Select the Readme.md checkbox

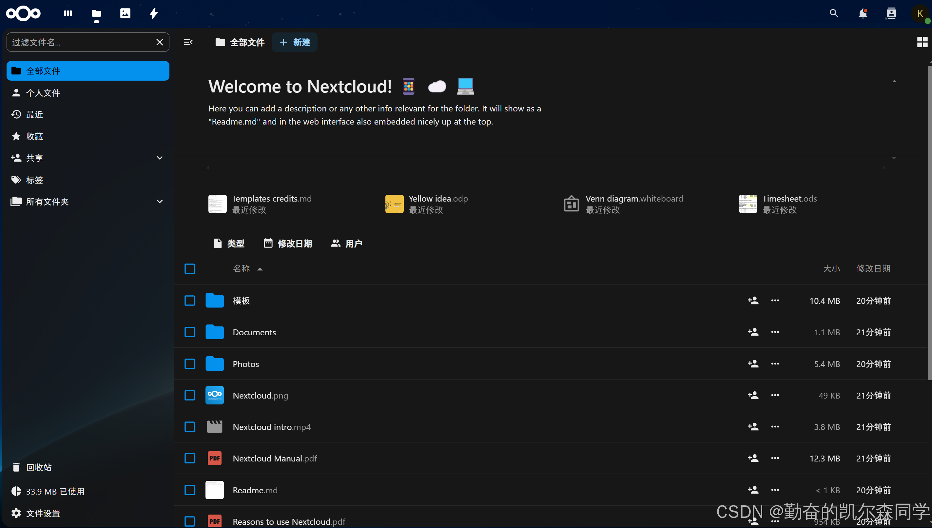coord(190,490)
